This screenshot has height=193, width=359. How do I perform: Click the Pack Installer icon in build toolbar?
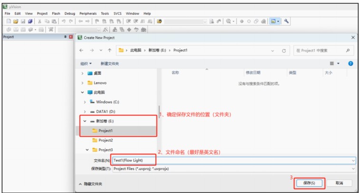[143, 29]
